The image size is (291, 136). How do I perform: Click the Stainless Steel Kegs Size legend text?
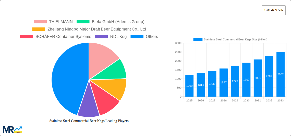(236, 39)
